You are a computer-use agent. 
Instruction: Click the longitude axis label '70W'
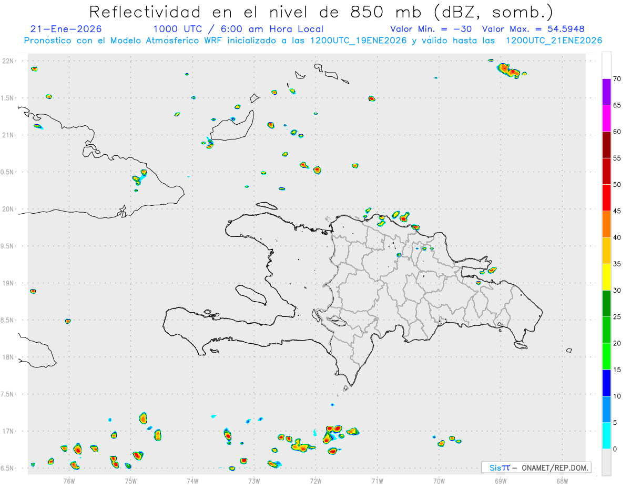(x=439, y=481)
